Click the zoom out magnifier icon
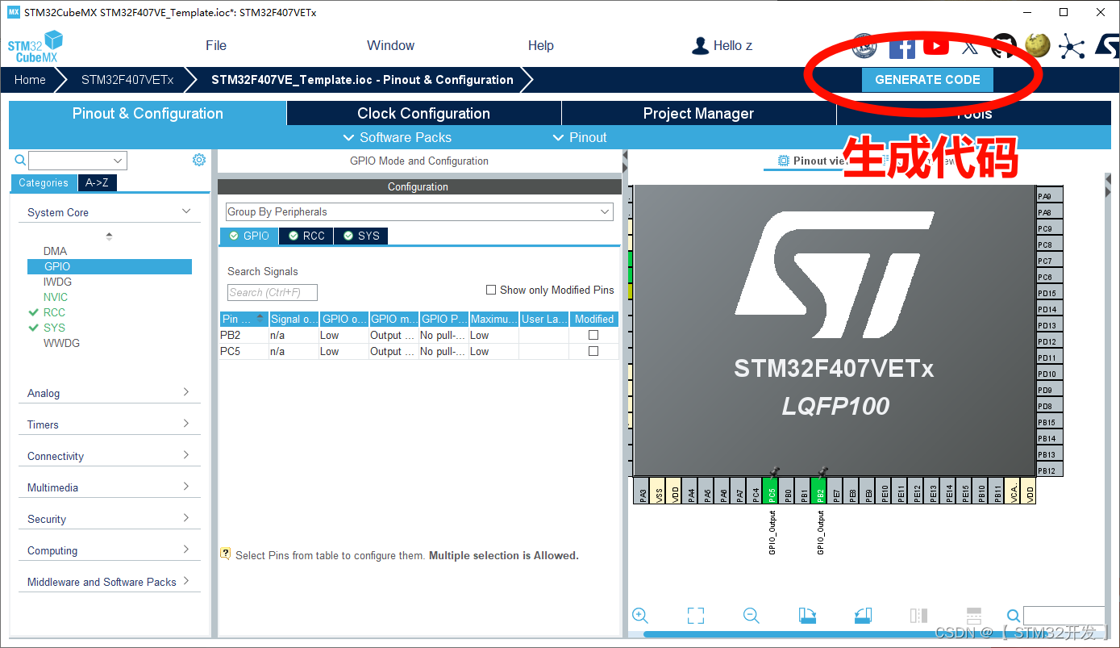This screenshot has height=648, width=1120. click(x=752, y=615)
